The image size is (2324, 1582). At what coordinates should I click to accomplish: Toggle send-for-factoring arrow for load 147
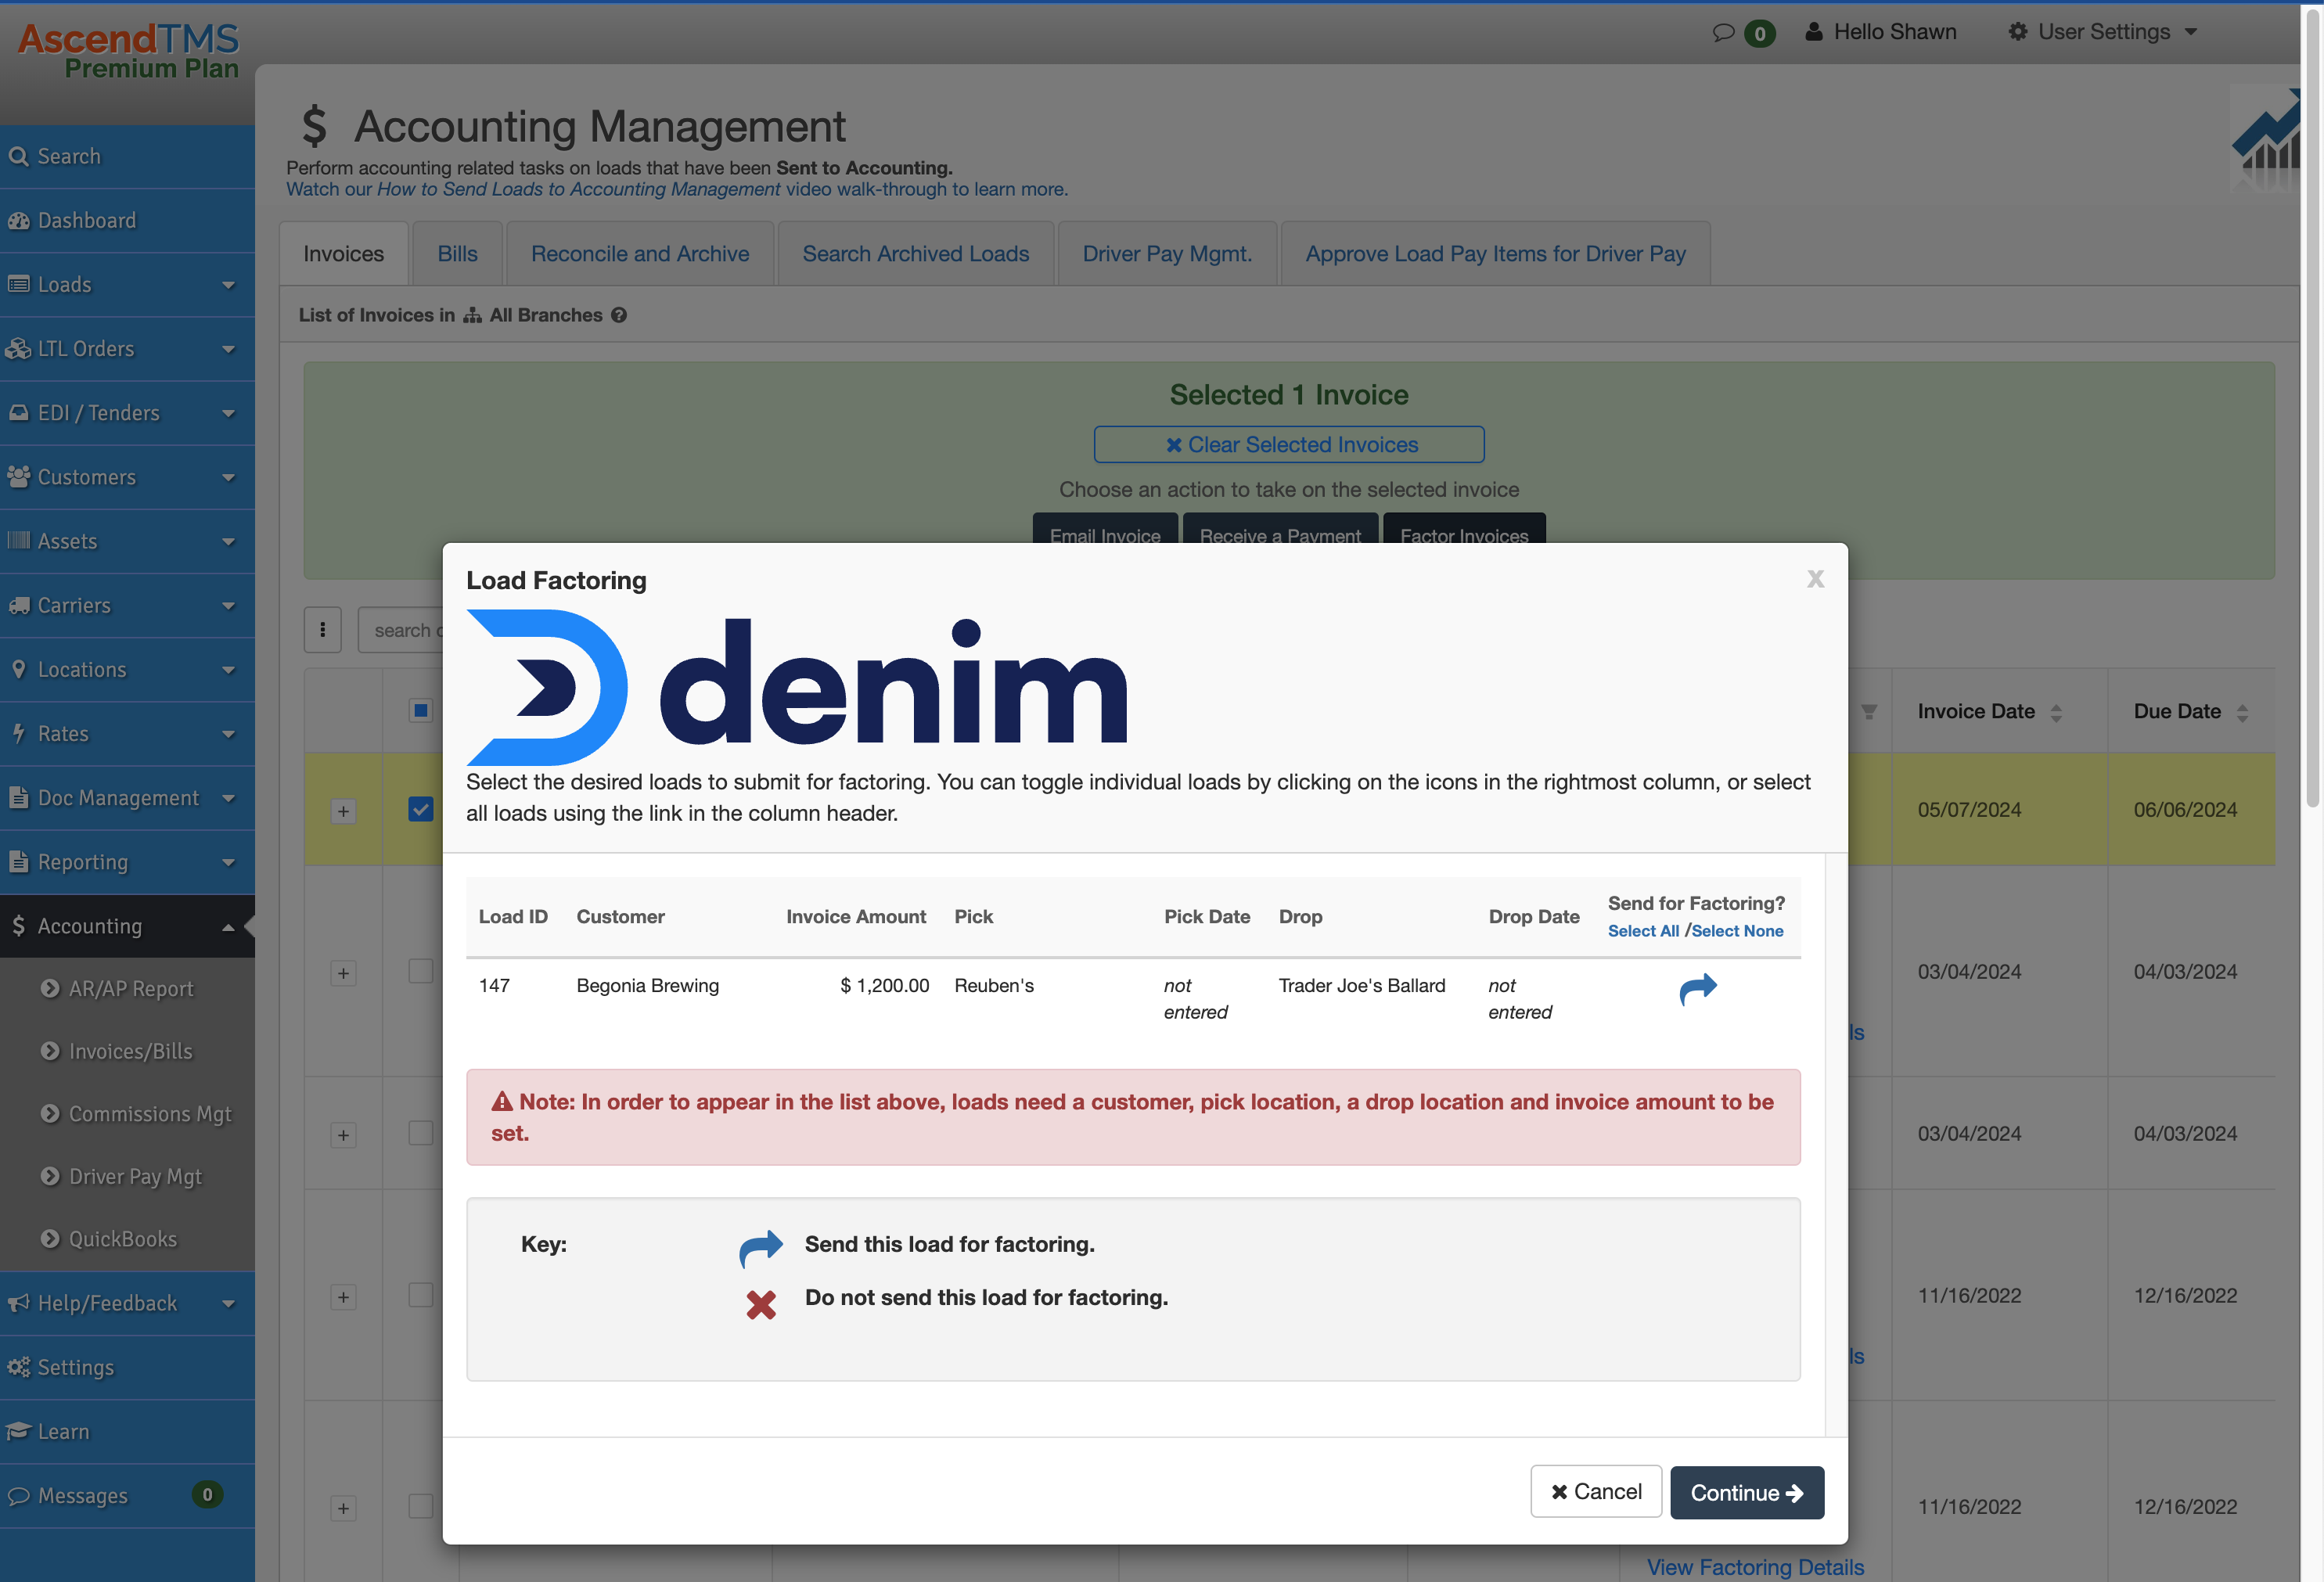(1697, 989)
